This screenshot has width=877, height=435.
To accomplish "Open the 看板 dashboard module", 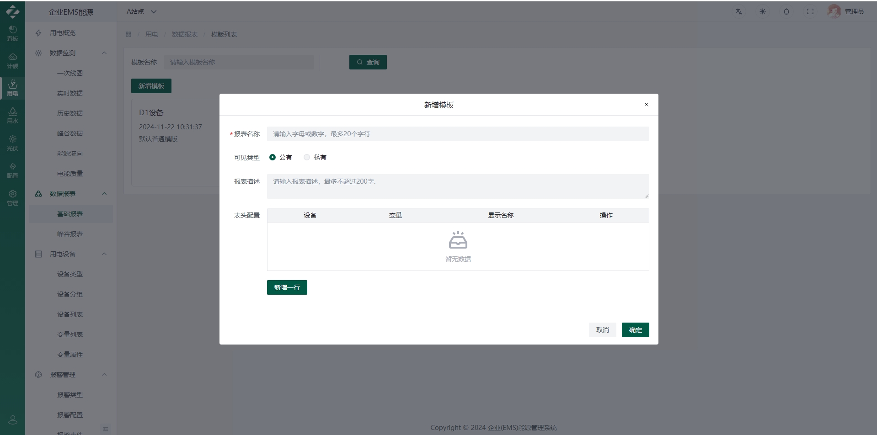I will tap(12, 33).
